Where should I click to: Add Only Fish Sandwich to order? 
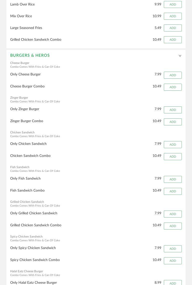point(173,179)
